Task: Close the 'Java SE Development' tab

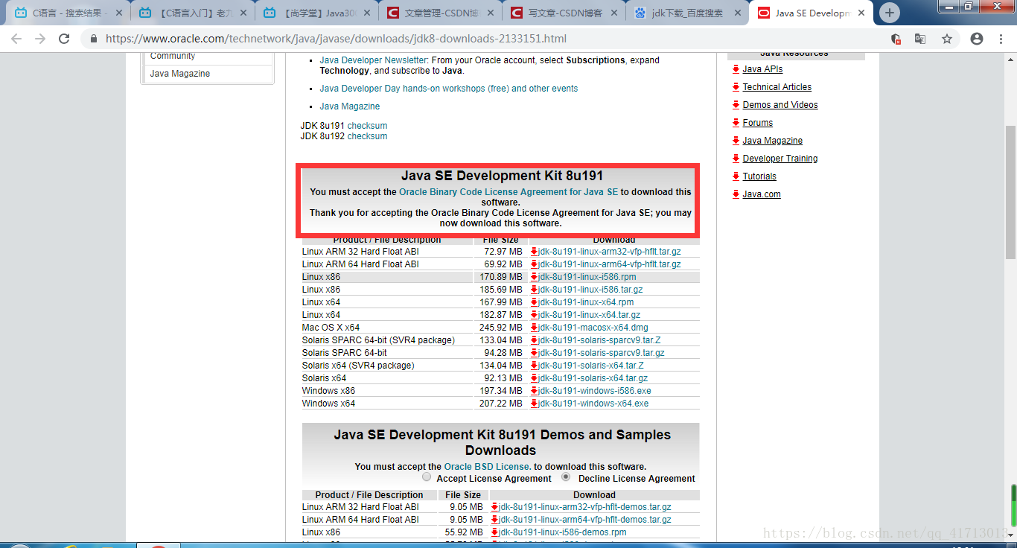Action: point(863,13)
